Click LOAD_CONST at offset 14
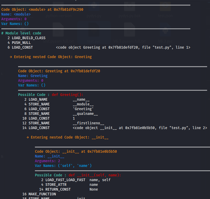The height and width of the screenshot is (199, 210). [39, 128]
